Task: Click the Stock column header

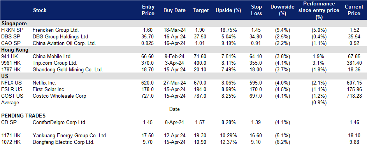Action: tap(40, 10)
